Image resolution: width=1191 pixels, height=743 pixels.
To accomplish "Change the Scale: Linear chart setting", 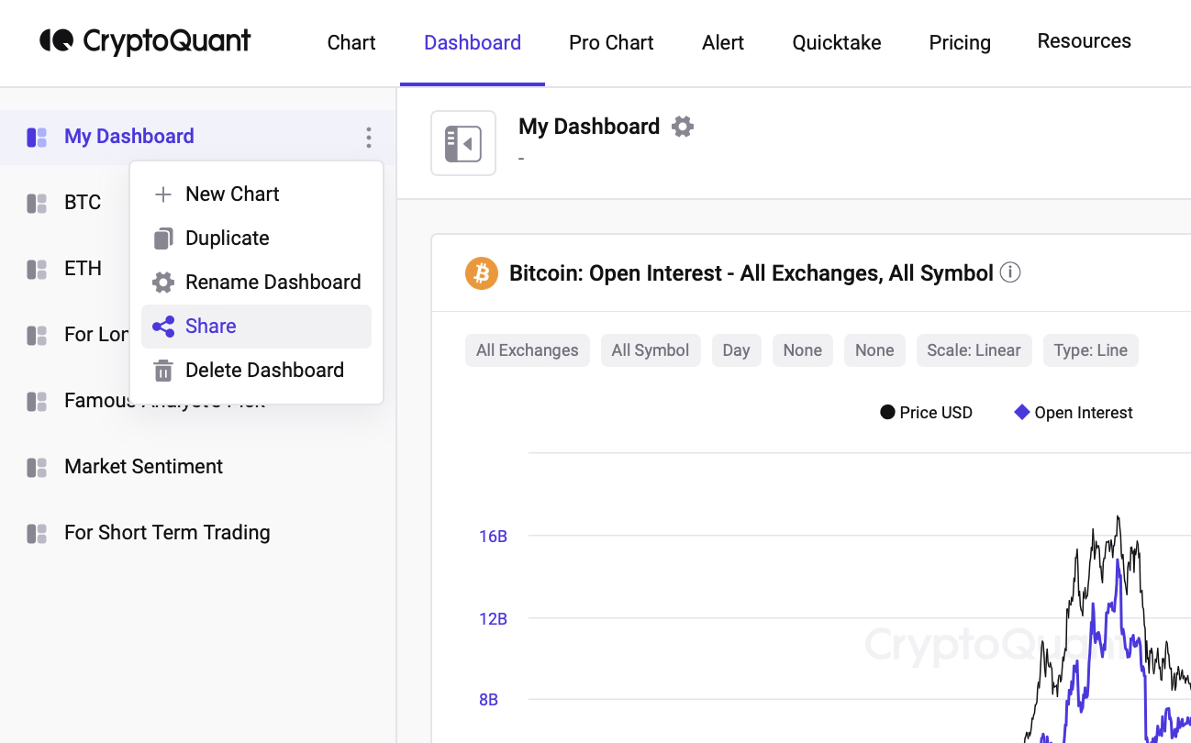I will click(x=974, y=350).
